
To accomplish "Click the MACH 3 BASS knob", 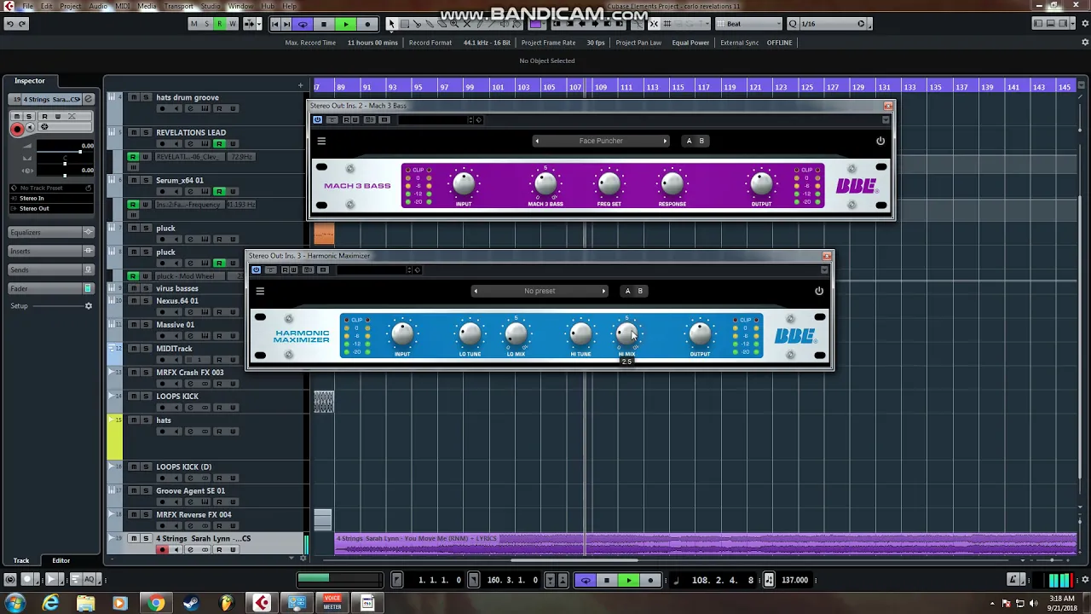I will tap(545, 184).
